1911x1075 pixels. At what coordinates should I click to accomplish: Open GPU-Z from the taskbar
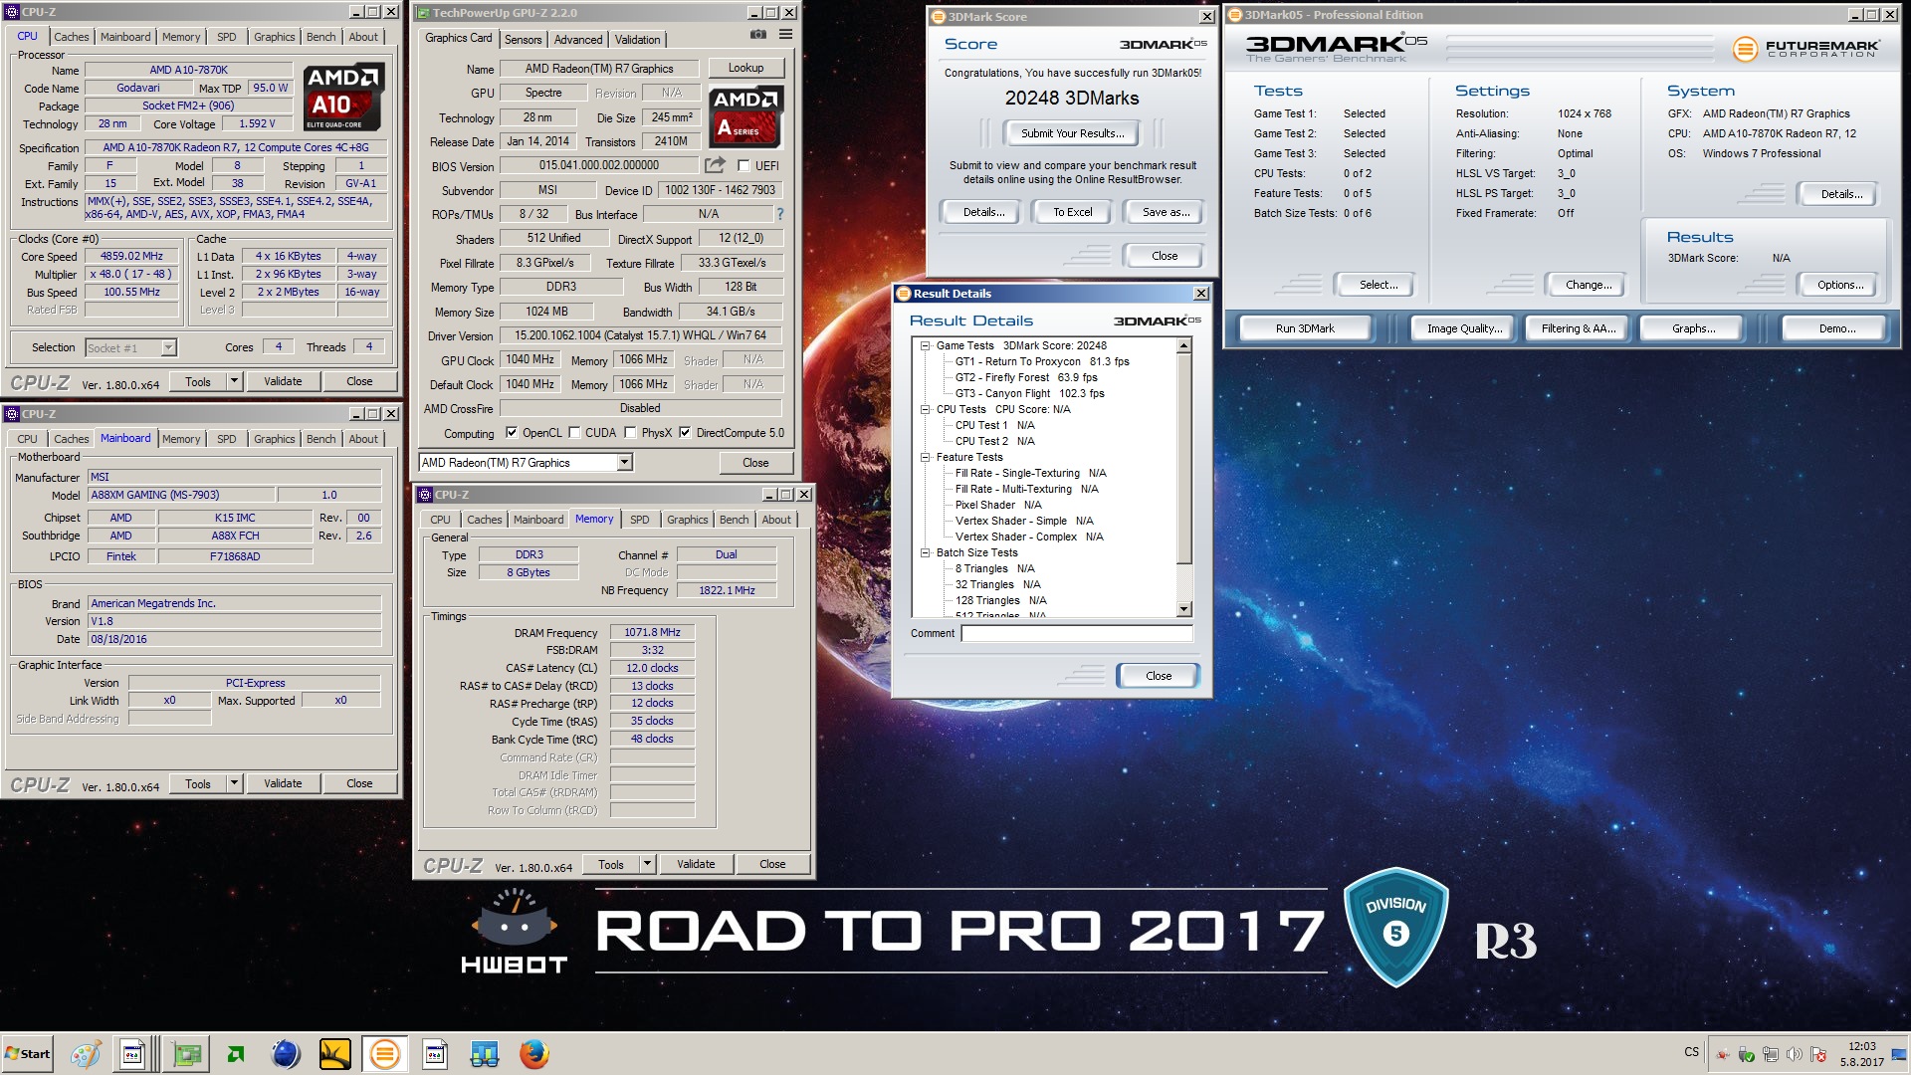(186, 1054)
